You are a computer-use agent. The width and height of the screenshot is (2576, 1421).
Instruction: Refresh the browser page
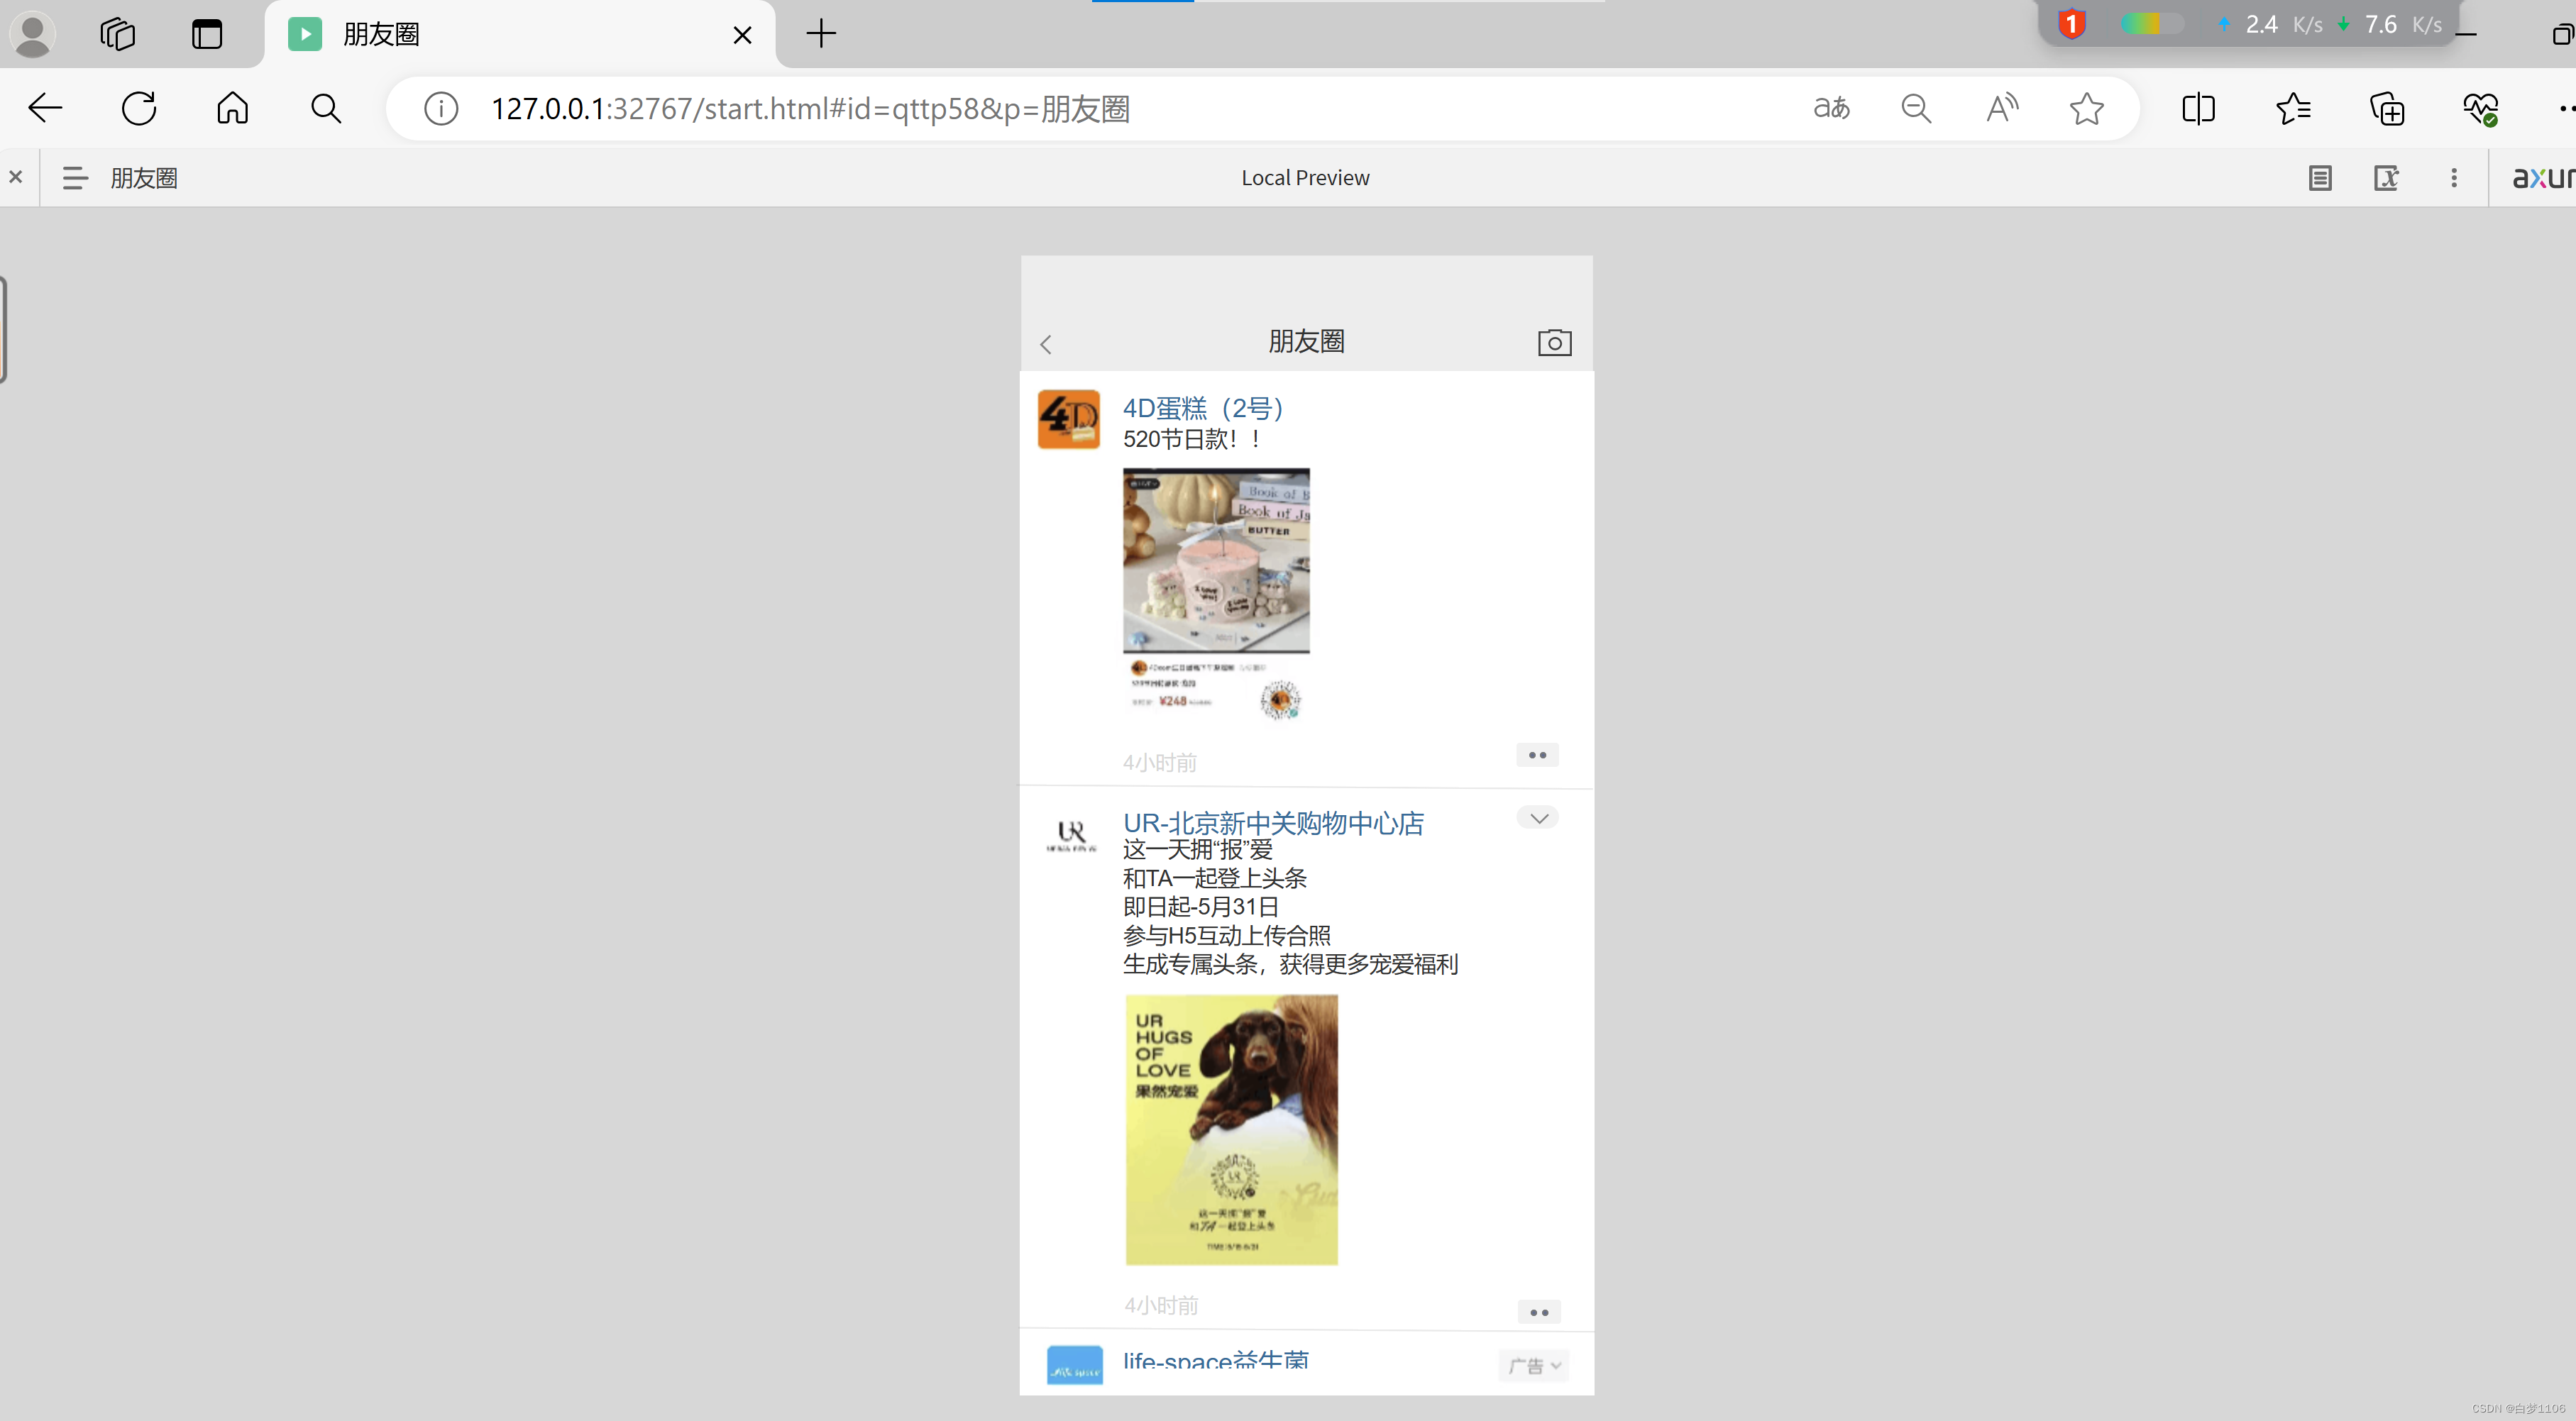[x=139, y=108]
